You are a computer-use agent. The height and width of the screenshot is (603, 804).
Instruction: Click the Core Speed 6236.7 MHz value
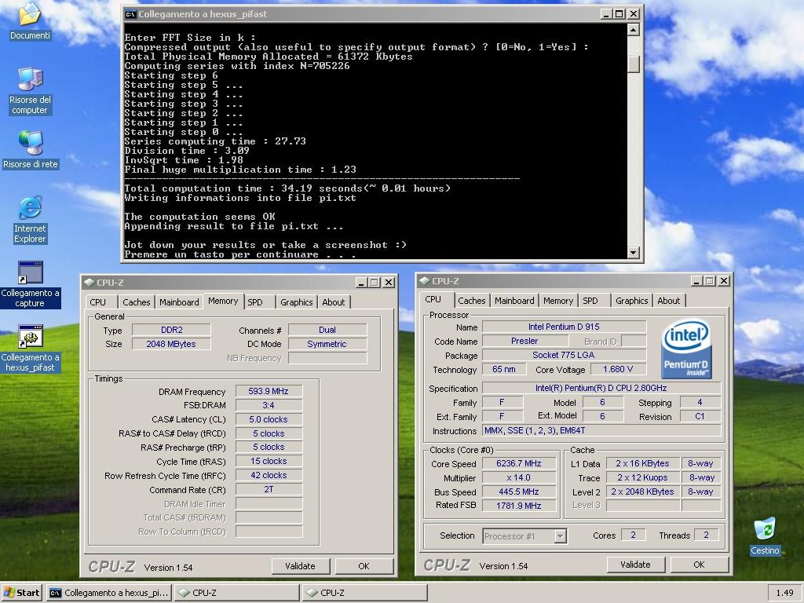pyautogui.click(x=519, y=463)
